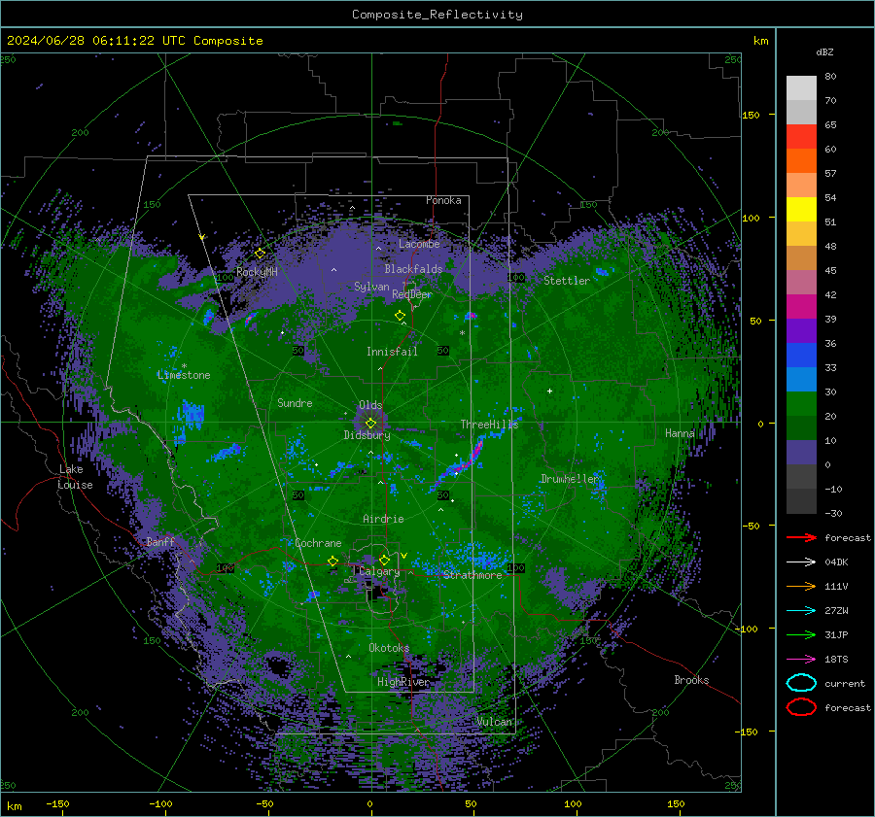This screenshot has width=875, height=817.
Task: Select the yellow 54 dBZ color swatch
Action: click(x=801, y=210)
